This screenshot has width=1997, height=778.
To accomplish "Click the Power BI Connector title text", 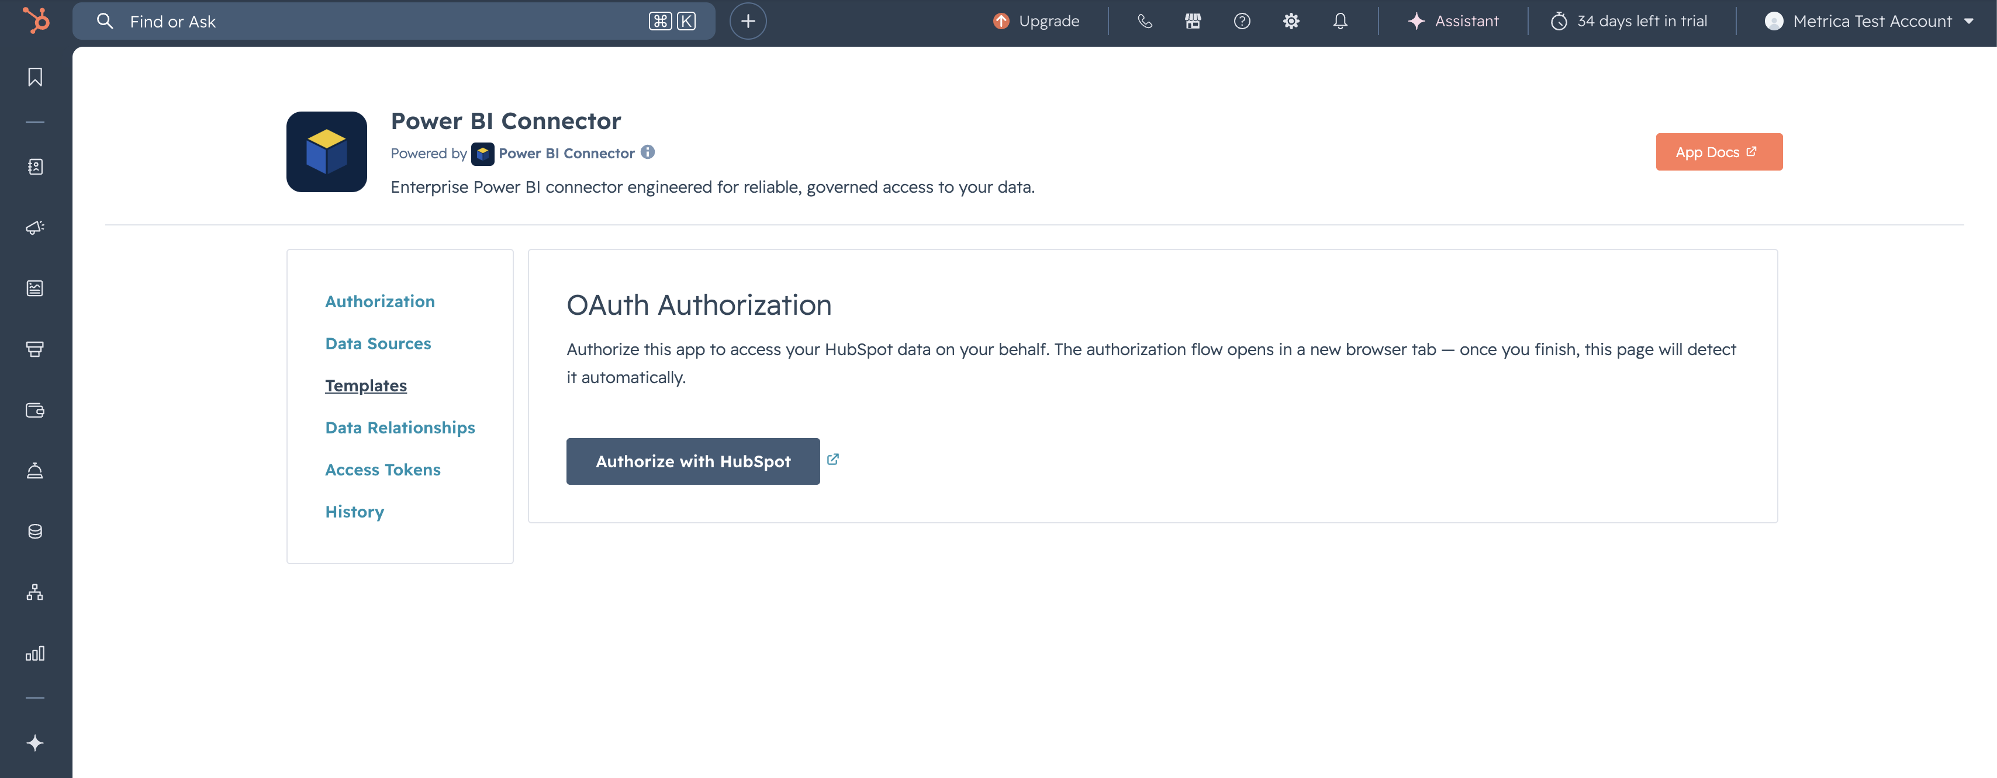I will 506,121.
